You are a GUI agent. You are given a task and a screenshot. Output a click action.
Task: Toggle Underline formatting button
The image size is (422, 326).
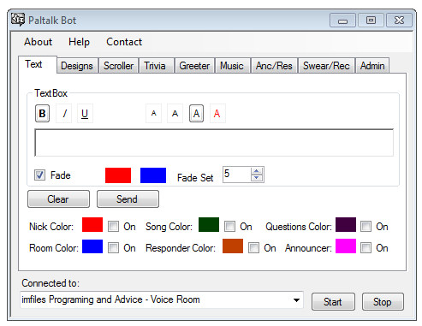tap(85, 114)
